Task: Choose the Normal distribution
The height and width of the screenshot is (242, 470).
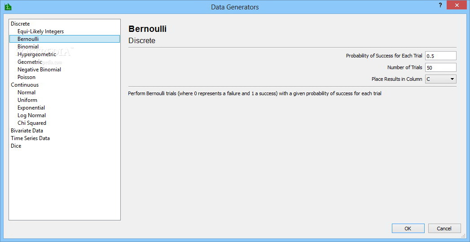Action: click(26, 92)
